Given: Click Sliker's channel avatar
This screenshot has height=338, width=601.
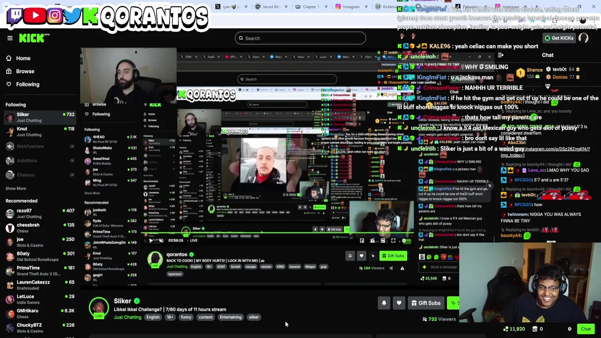Looking at the screenshot, I should click(99, 307).
